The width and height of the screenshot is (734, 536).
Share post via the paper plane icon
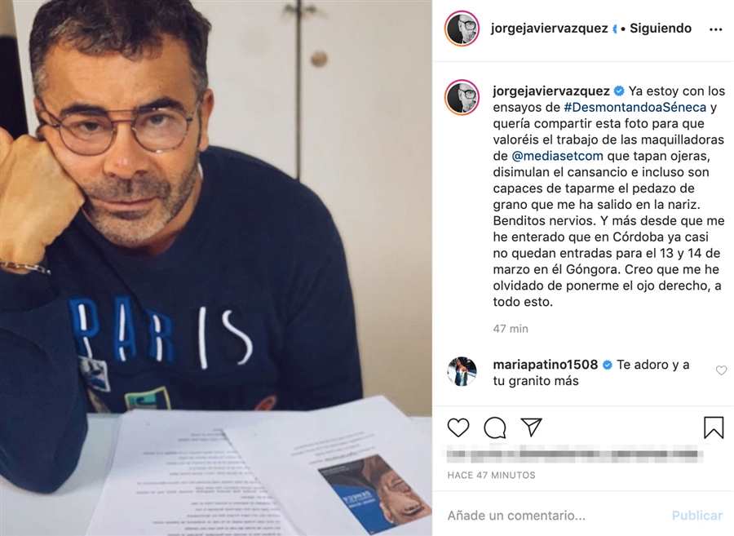pyautogui.click(x=531, y=427)
